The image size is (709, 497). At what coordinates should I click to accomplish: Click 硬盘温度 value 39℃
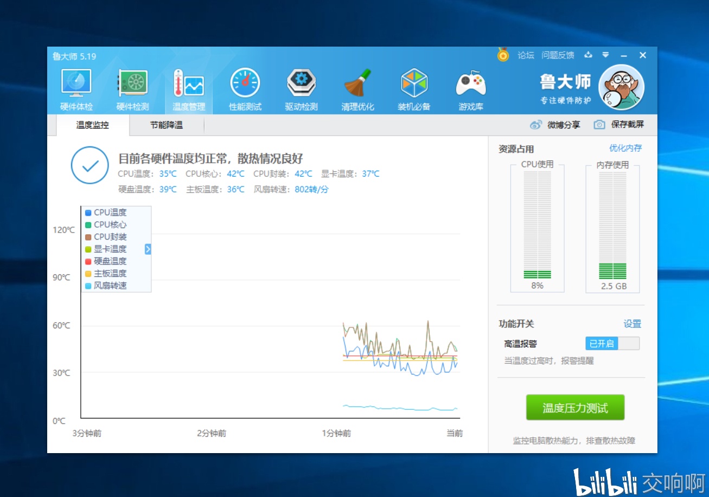tap(168, 190)
